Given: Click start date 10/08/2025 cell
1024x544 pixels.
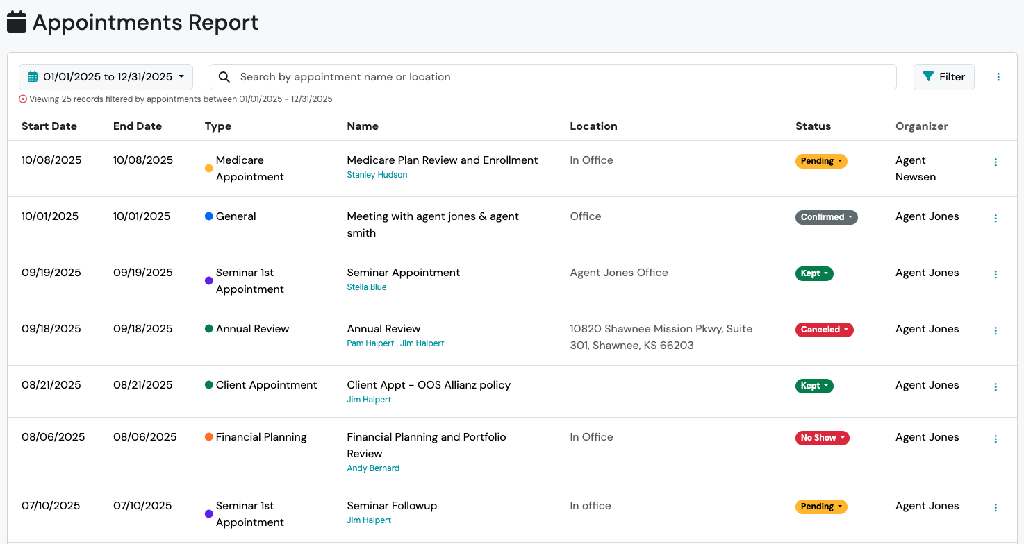Looking at the screenshot, I should tap(51, 160).
